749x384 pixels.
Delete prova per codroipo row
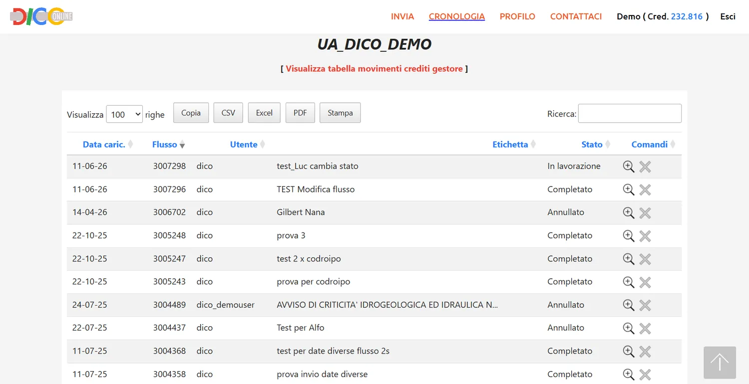[645, 282]
